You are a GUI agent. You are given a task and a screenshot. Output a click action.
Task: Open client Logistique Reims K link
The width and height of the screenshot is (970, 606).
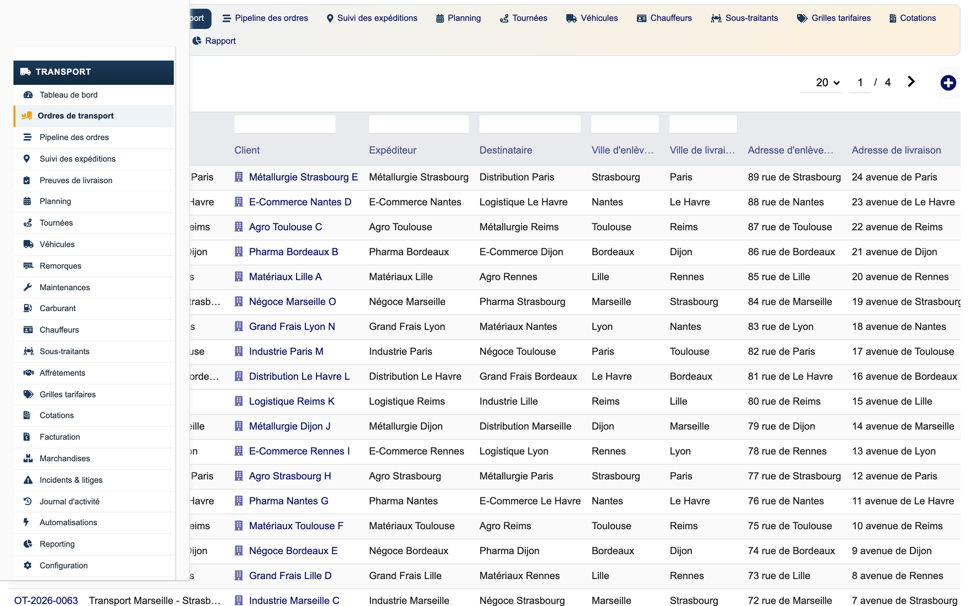(292, 401)
